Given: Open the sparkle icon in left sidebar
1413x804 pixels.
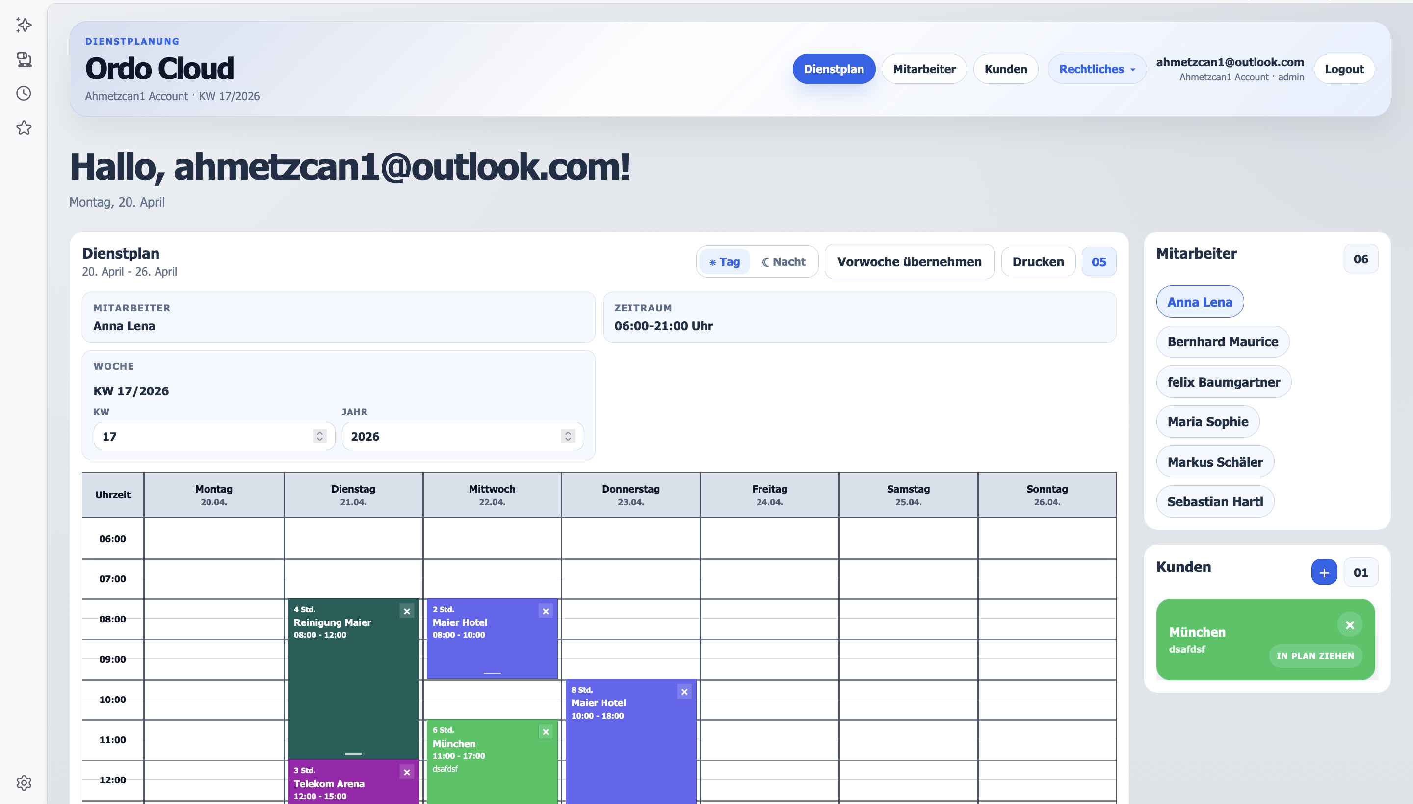Looking at the screenshot, I should pyautogui.click(x=24, y=25).
